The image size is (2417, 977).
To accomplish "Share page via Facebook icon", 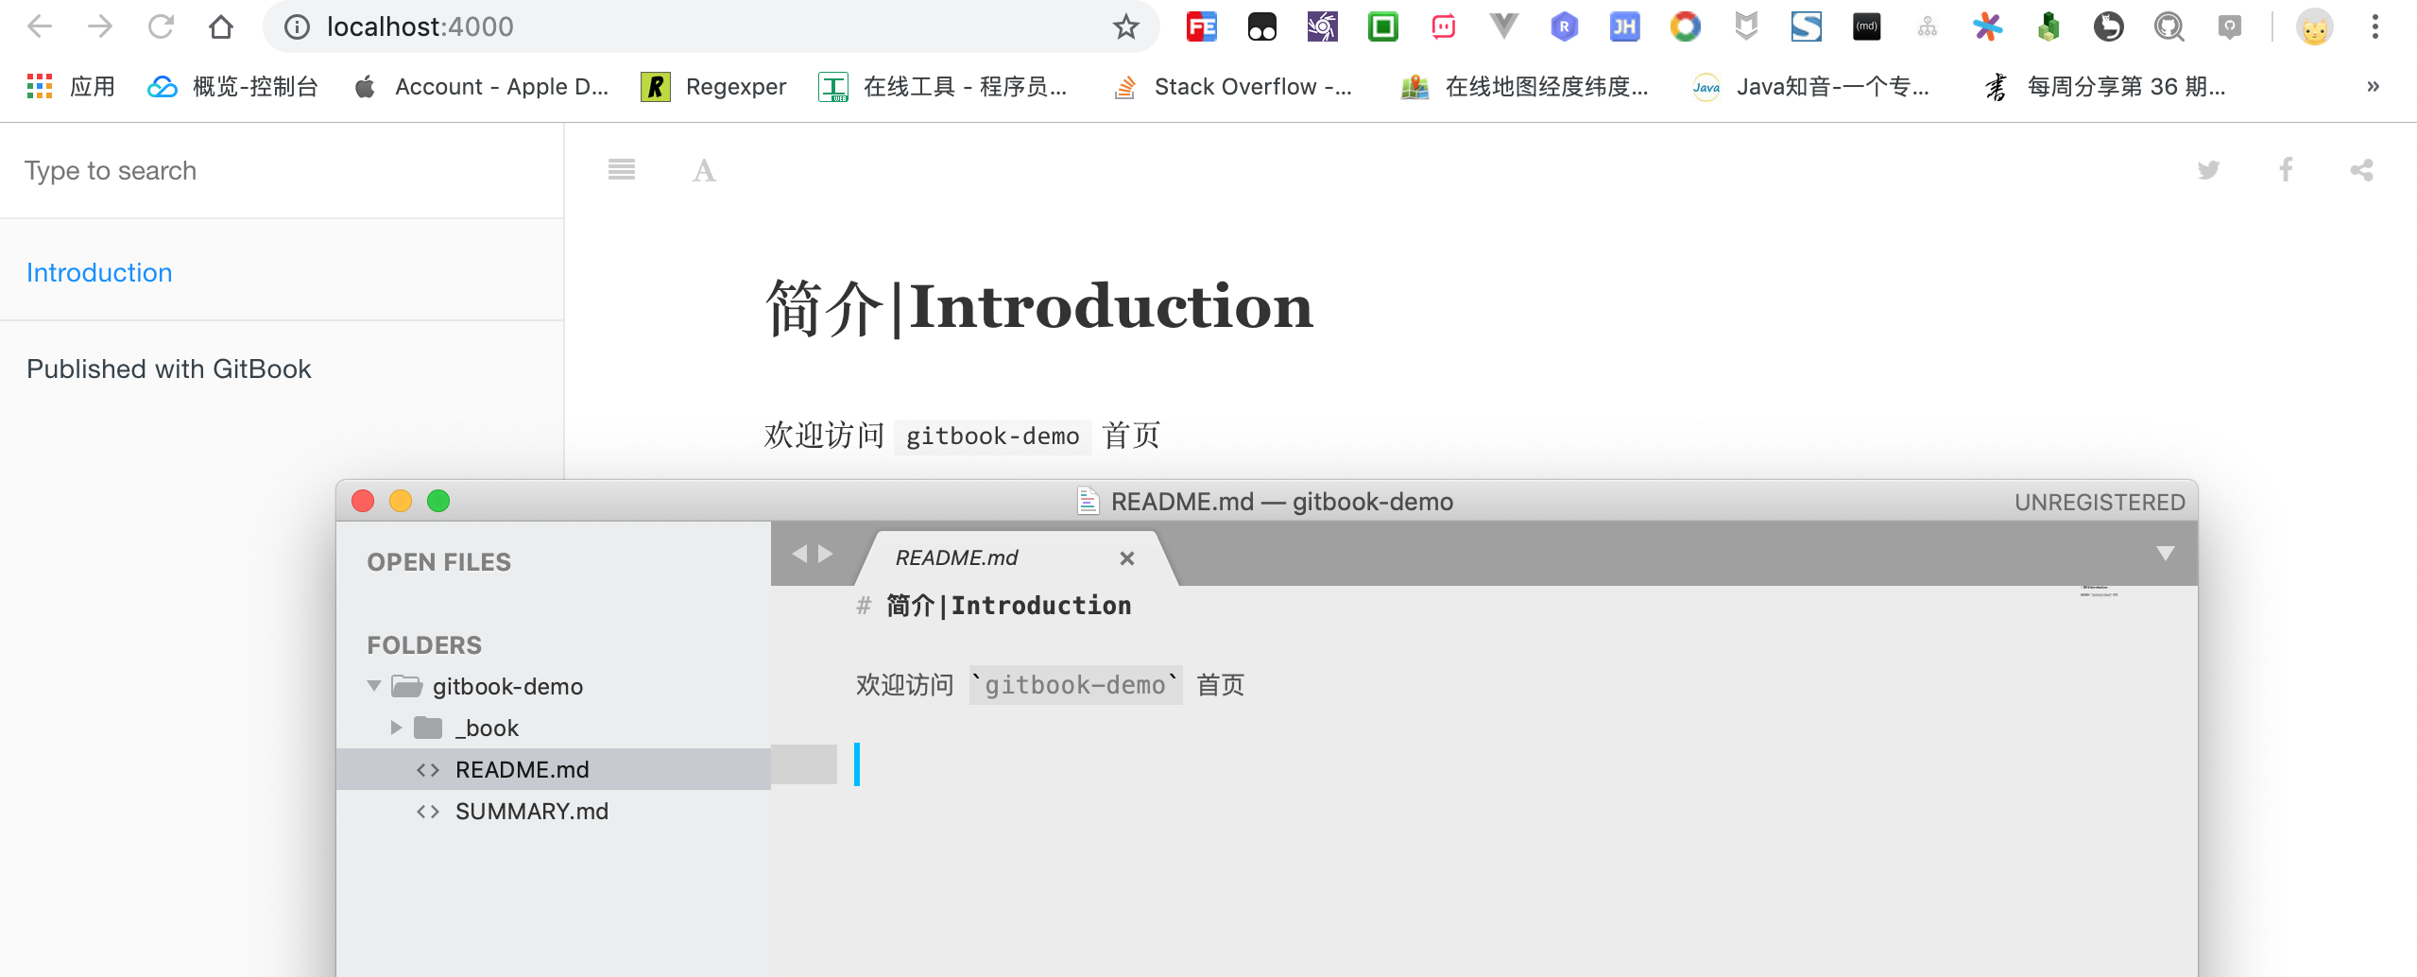I will coord(2286,170).
